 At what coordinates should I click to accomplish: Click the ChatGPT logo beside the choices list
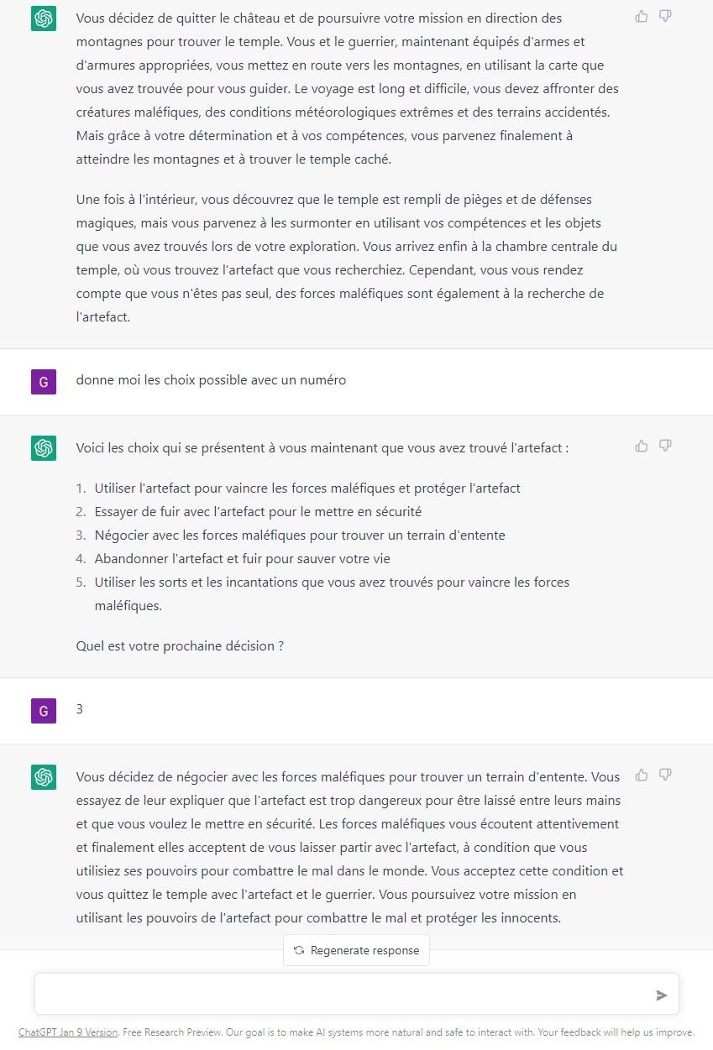[44, 447]
